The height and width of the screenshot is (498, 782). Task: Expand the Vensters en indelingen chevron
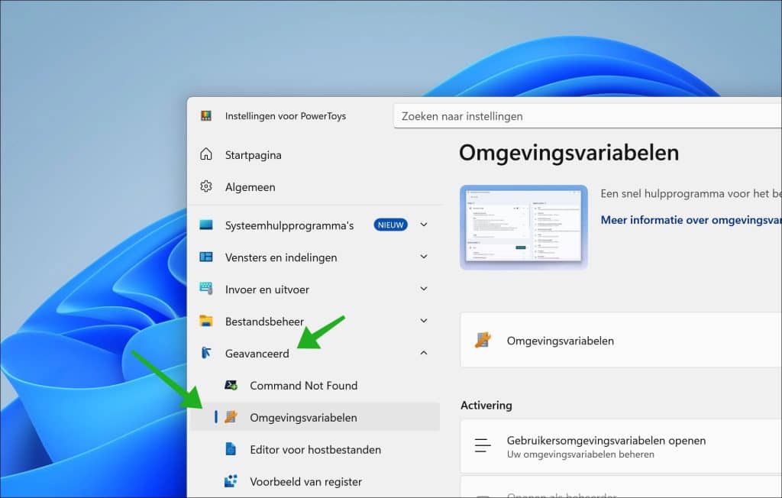click(424, 257)
